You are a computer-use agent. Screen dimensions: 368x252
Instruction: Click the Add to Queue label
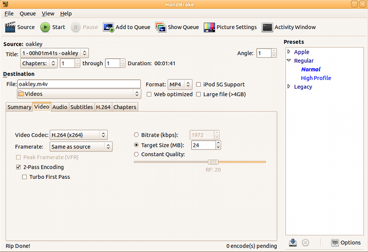click(x=133, y=27)
